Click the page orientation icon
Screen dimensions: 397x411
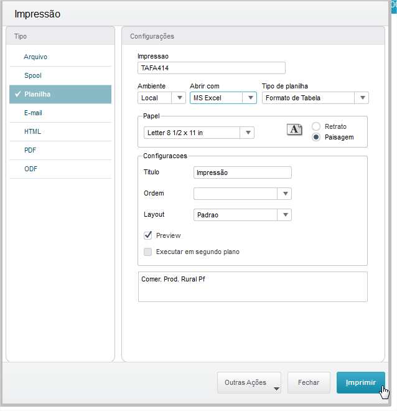point(294,130)
